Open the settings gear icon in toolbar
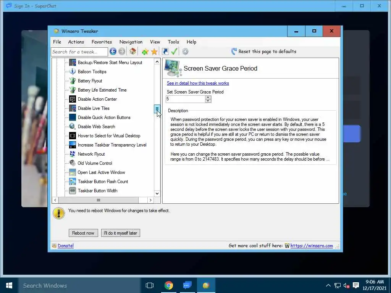Image resolution: width=391 pixels, height=293 pixels. pyautogui.click(x=185, y=52)
